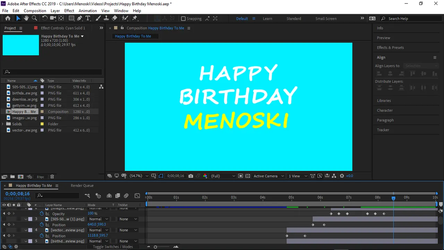Open the Character panel

pos(385,110)
